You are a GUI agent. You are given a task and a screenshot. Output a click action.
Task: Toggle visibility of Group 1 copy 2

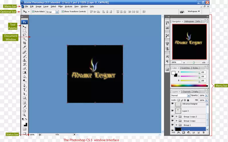[x=172, y=116]
